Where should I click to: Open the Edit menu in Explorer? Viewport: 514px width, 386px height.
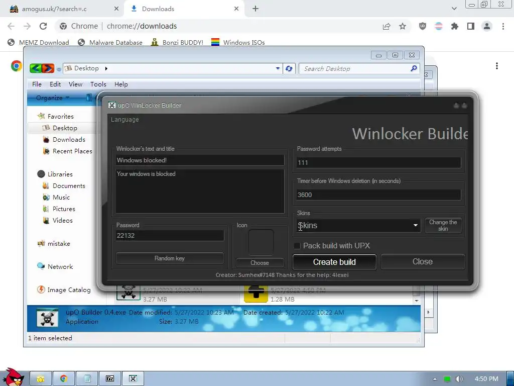55,84
